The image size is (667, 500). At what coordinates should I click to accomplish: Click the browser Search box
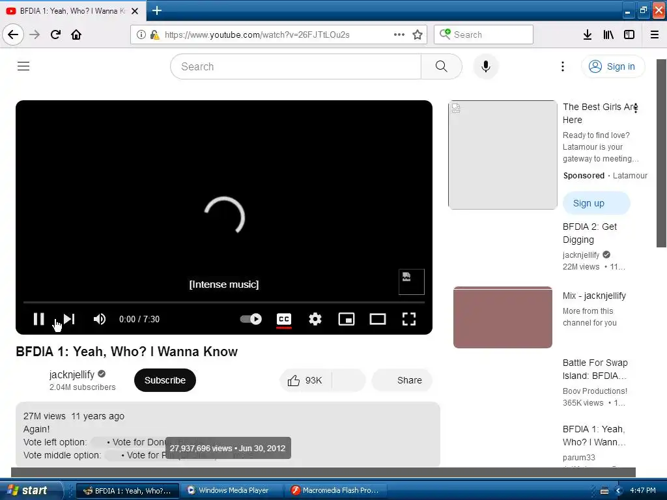(483, 35)
